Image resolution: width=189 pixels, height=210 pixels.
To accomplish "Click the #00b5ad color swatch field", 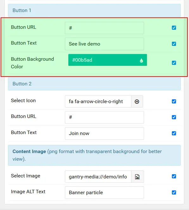I will pos(108,60).
